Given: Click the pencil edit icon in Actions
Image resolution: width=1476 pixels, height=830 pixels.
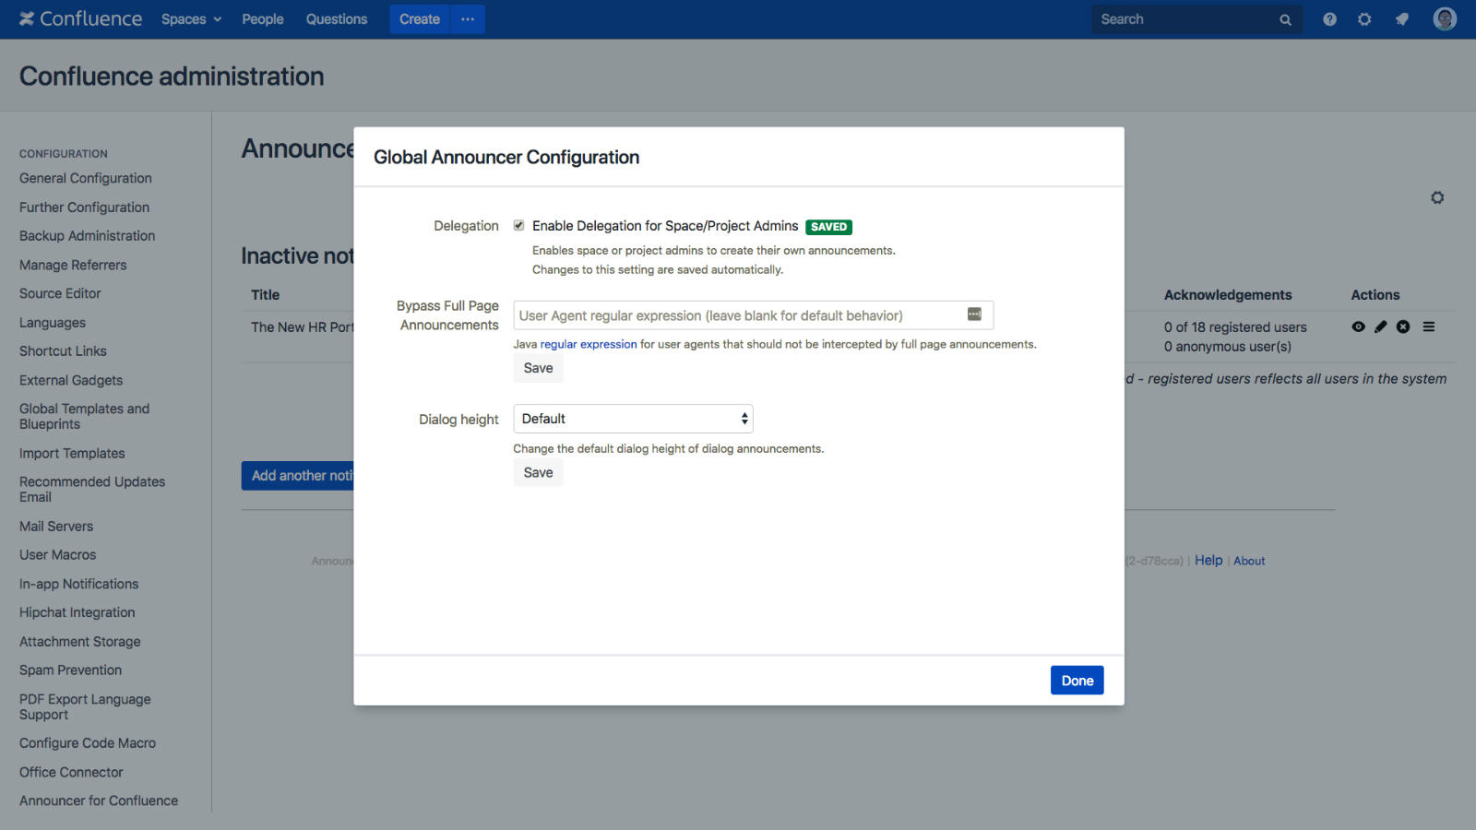Looking at the screenshot, I should coord(1381,326).
